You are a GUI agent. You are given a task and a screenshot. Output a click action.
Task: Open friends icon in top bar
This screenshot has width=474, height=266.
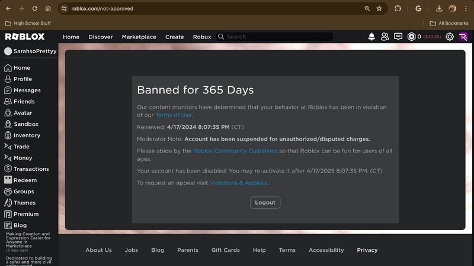point(385,37)
